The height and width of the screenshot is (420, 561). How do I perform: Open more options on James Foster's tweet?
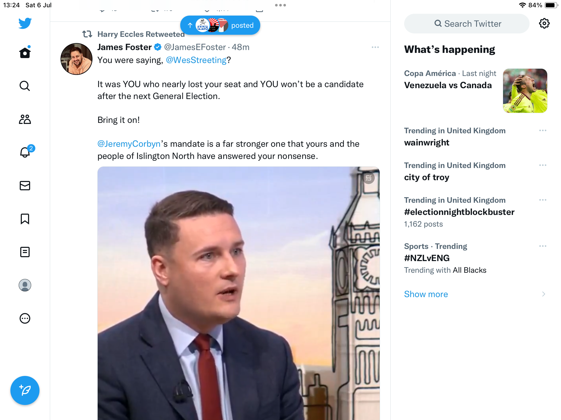pyautogui.click(x=375, y=47)
